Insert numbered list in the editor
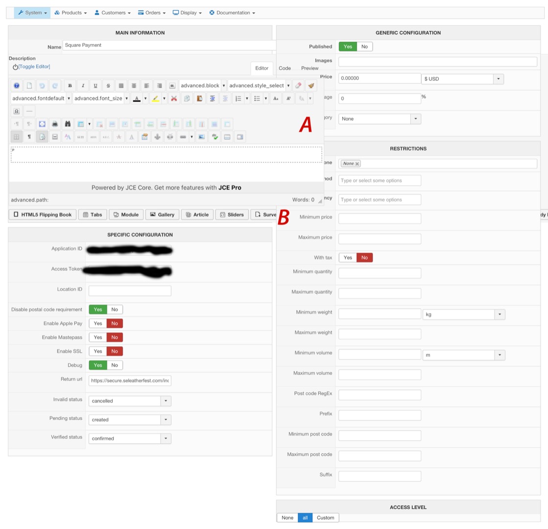 click(x=238, y=98)
